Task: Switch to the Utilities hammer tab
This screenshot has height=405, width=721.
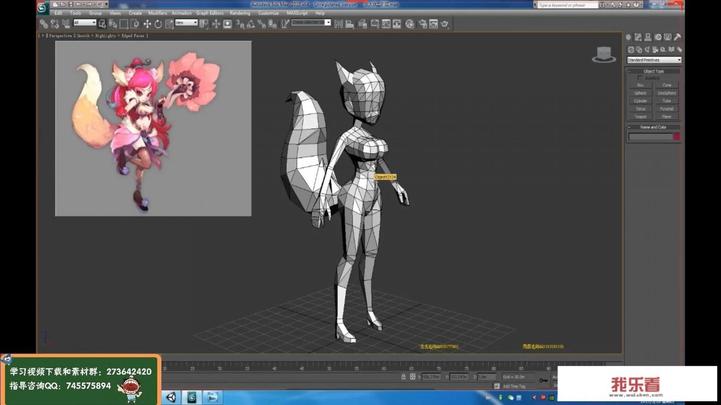Action: click(x=678, y=37)
